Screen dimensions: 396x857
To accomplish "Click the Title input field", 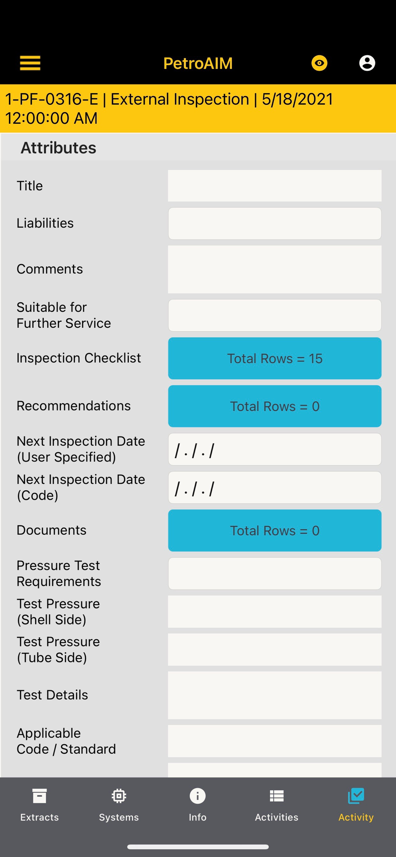I will [275, 186].
